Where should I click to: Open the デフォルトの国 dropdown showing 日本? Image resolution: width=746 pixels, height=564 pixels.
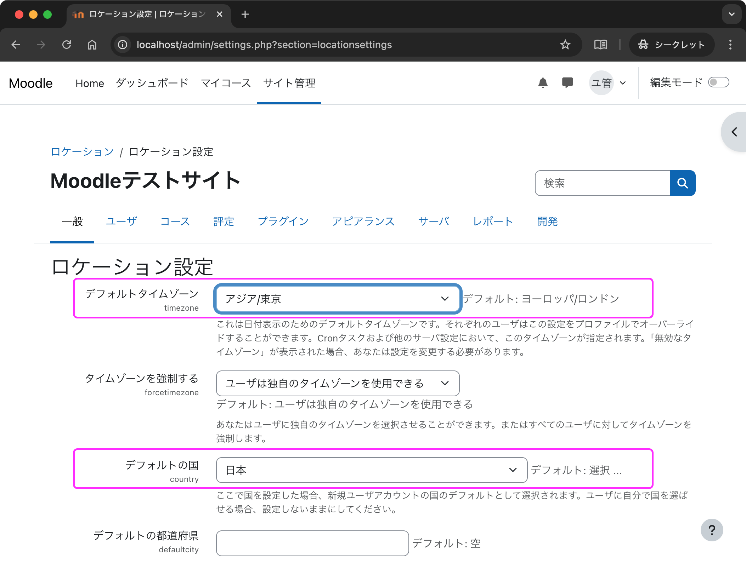click(x=371, y=470)
